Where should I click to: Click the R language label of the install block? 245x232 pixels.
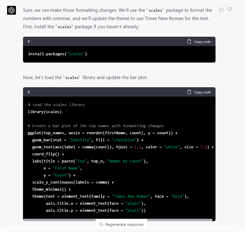click(x=29, y=41)
